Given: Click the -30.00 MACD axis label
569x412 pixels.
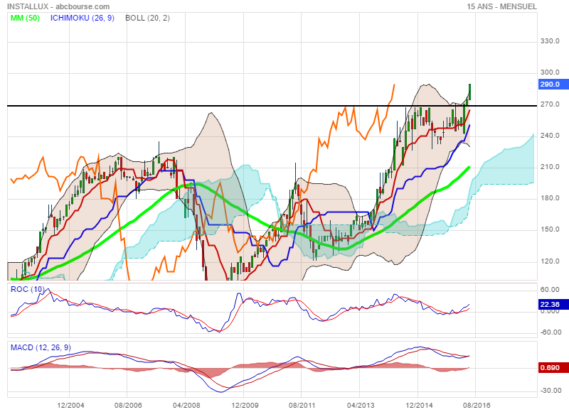Looking at the screenshot, I should pos(550,391).
